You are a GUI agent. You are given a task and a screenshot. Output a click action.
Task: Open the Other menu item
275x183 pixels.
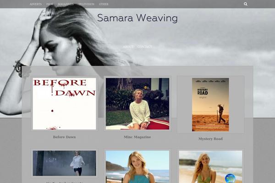104,4
